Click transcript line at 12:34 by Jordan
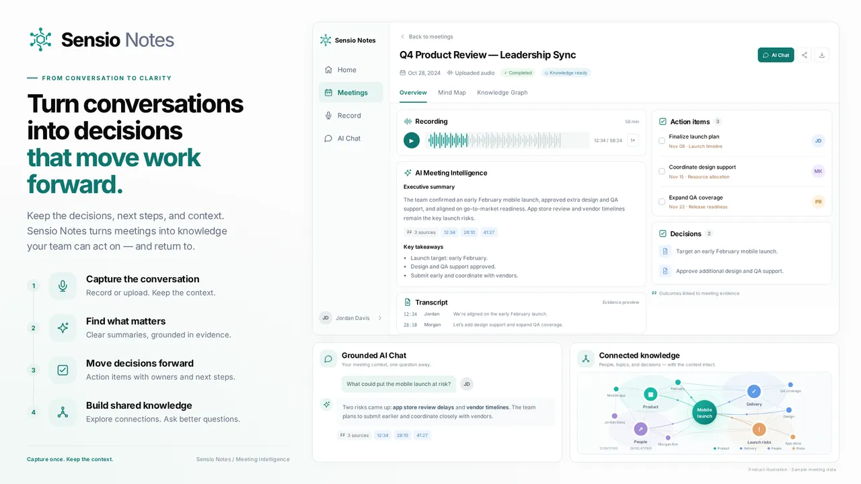The image size is (861, 484). pyautogui.click(x=521, y=314)
